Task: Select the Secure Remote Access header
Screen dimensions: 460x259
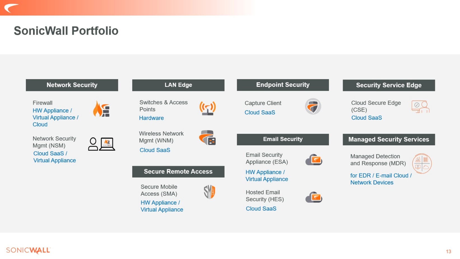Action: click(x=178, y=172)
